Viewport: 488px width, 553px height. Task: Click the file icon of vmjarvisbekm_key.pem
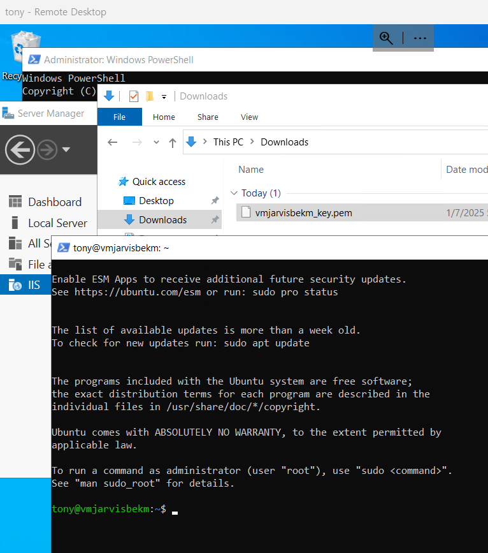[246, 212]
